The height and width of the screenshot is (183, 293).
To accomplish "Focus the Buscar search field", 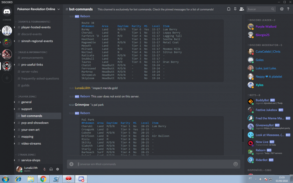I will [x=261, y=9].
